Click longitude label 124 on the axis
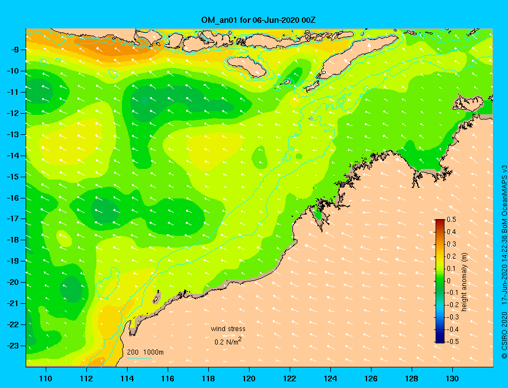Image resolution: width=508 pixels, height=388 pixels. pos(330,379)
